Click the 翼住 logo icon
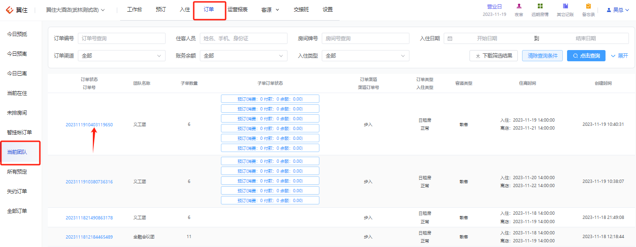The image size is (636, 247). (9, 10)
